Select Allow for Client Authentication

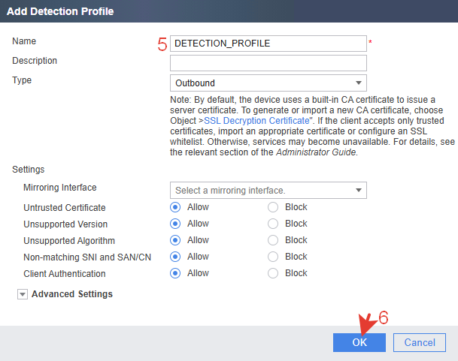pos(175,273)
